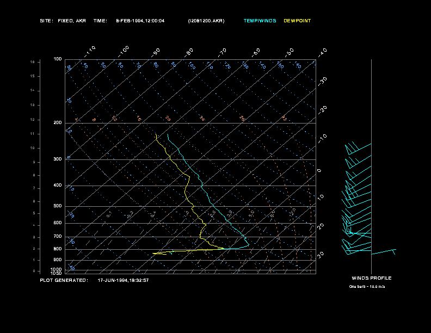Click the 11 mark on altitude scale
This screenshot has width=431, height=333.
click(x=33, y=134)
